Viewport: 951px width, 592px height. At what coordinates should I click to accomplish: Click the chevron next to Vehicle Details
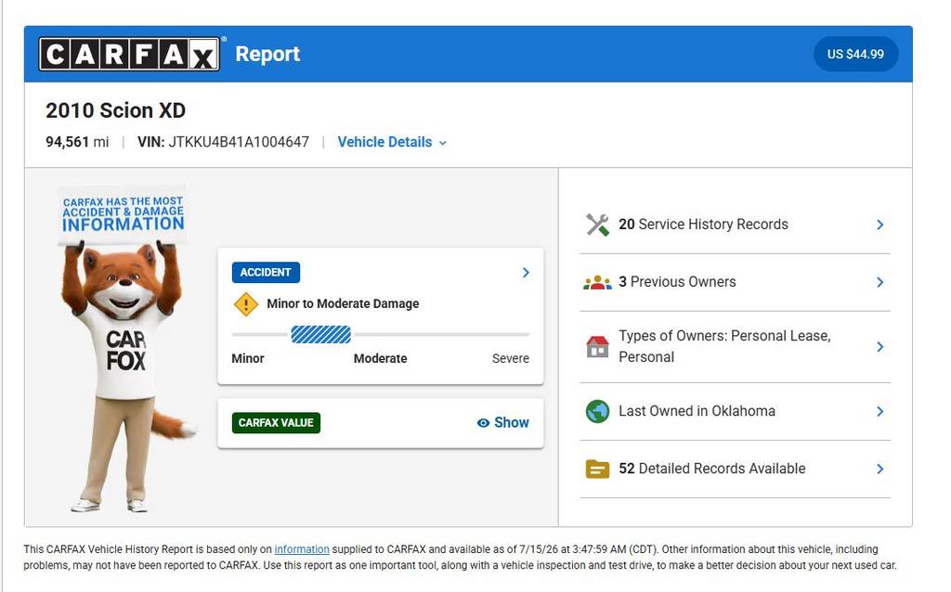point(443,143)
